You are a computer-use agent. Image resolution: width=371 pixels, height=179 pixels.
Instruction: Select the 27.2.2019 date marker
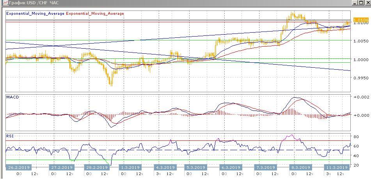(x=62, y=167)
